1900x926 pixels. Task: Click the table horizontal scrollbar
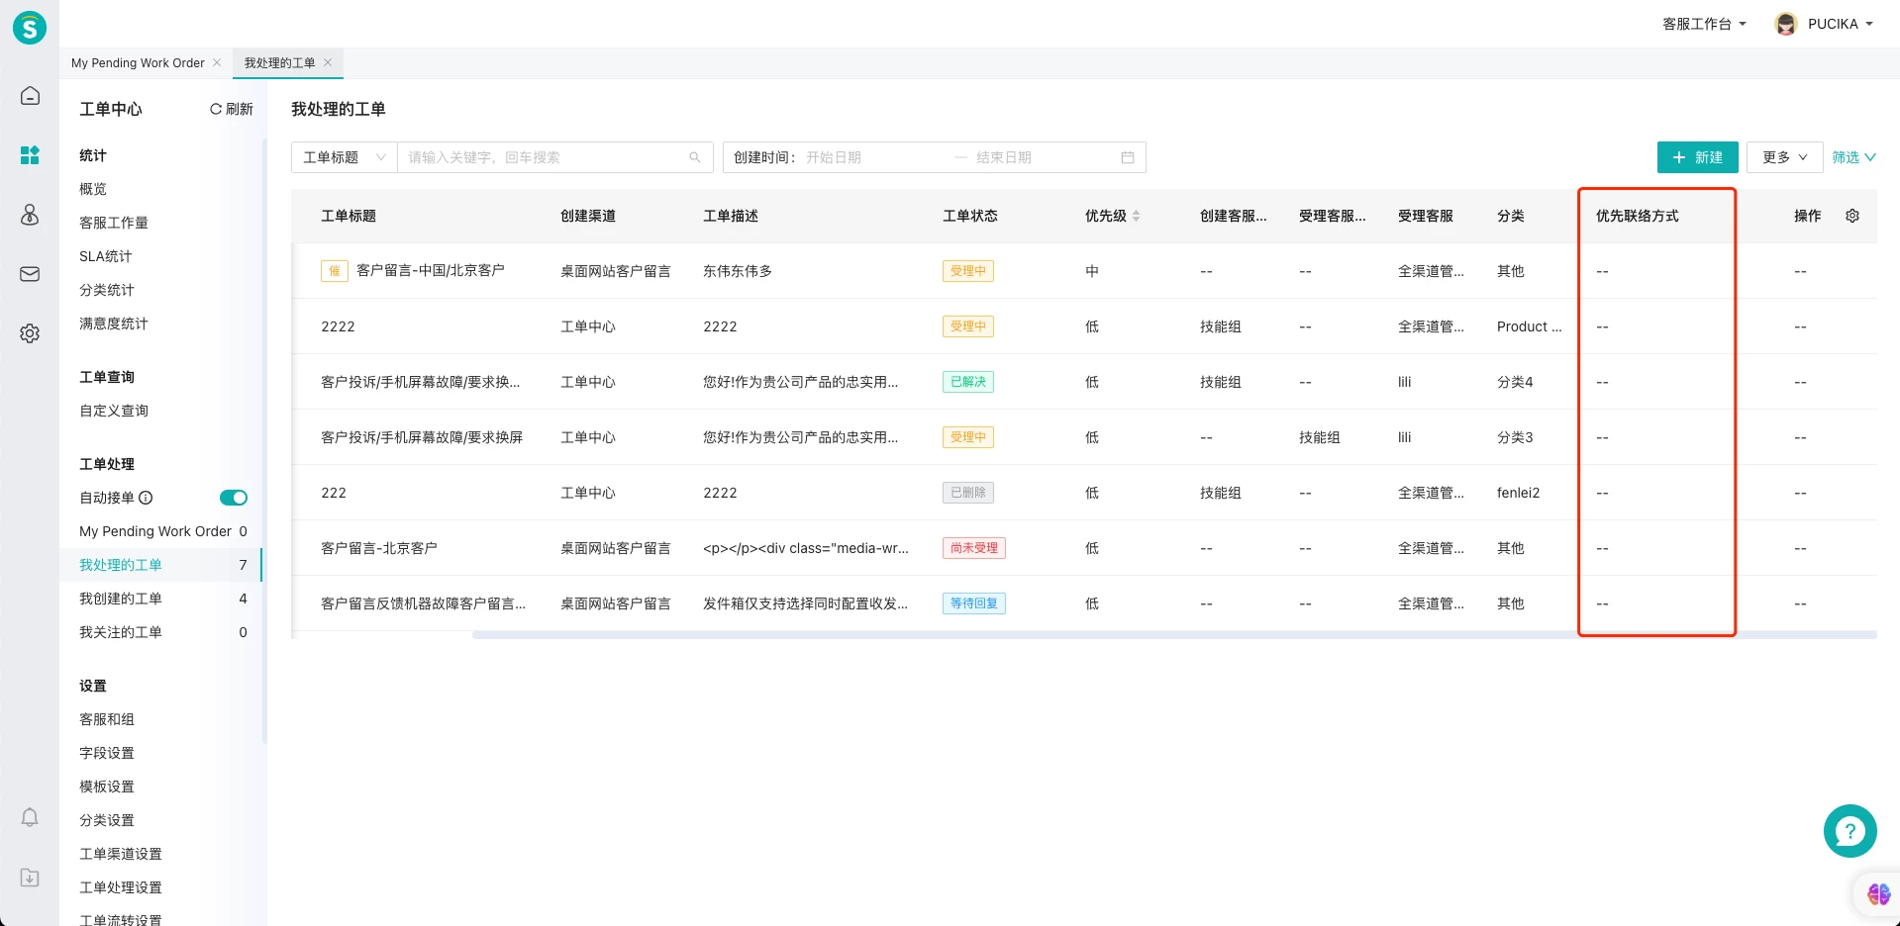point(1174,635)
